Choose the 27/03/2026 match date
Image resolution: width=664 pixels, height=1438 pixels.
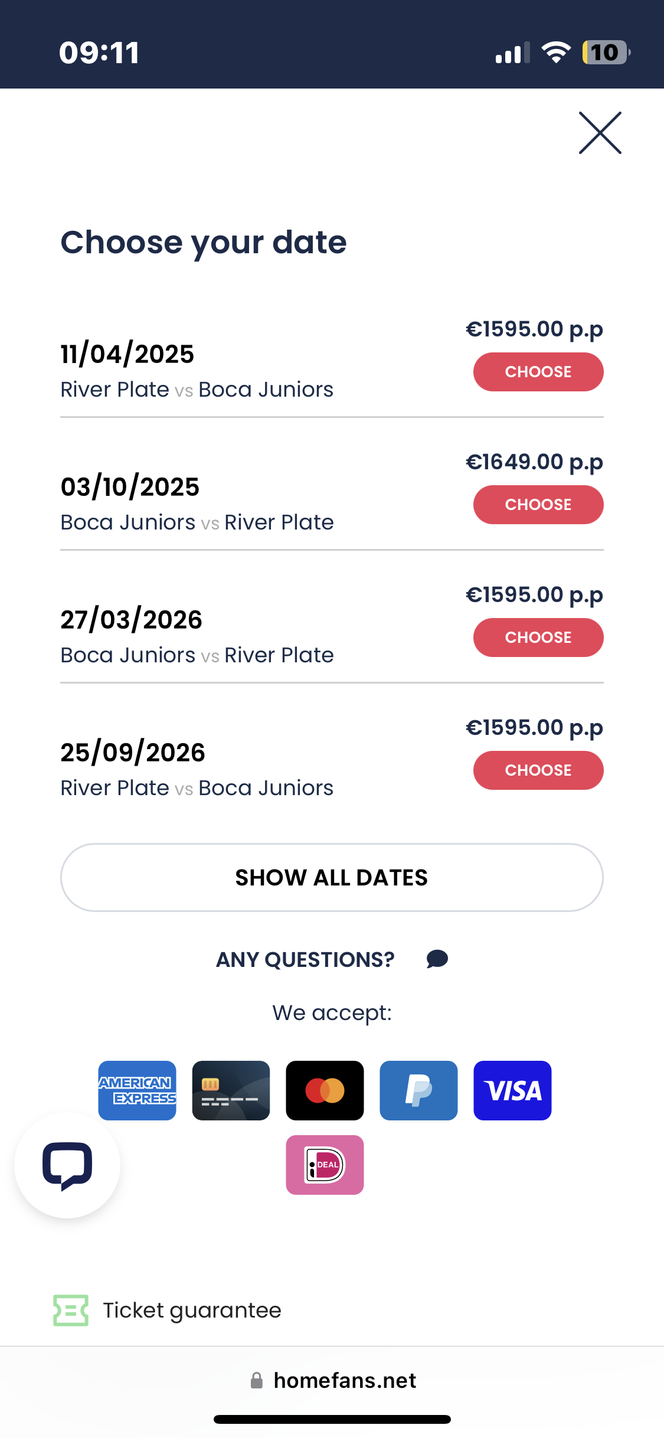click(x=538, y=638)
